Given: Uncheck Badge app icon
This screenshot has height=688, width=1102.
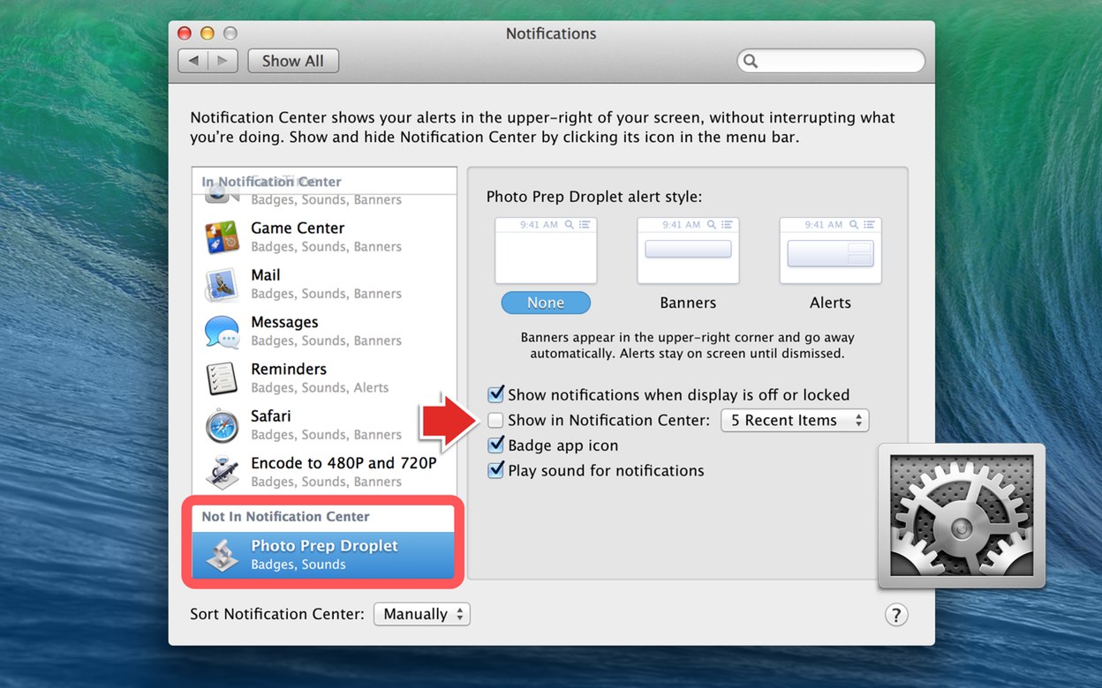Looking at the screenshot, I should point(496,445).
